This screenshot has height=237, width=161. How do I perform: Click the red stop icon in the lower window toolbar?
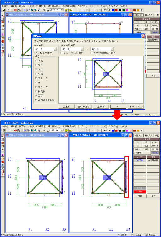16,131
